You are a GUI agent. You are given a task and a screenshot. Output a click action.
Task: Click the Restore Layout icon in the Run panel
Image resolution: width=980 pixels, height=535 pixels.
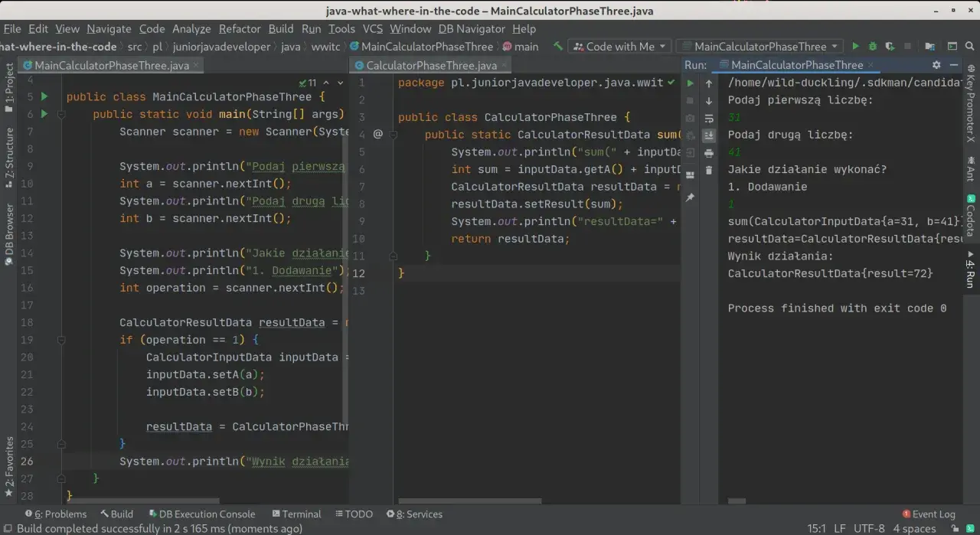690,175
